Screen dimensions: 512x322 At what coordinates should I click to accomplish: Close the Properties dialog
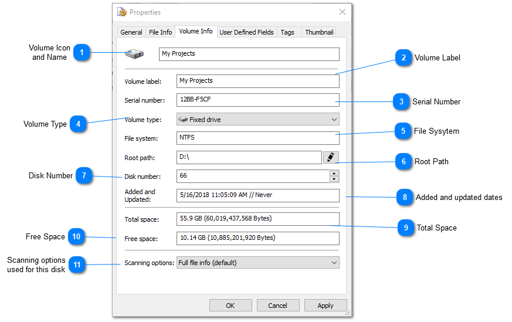coord(343,12)
